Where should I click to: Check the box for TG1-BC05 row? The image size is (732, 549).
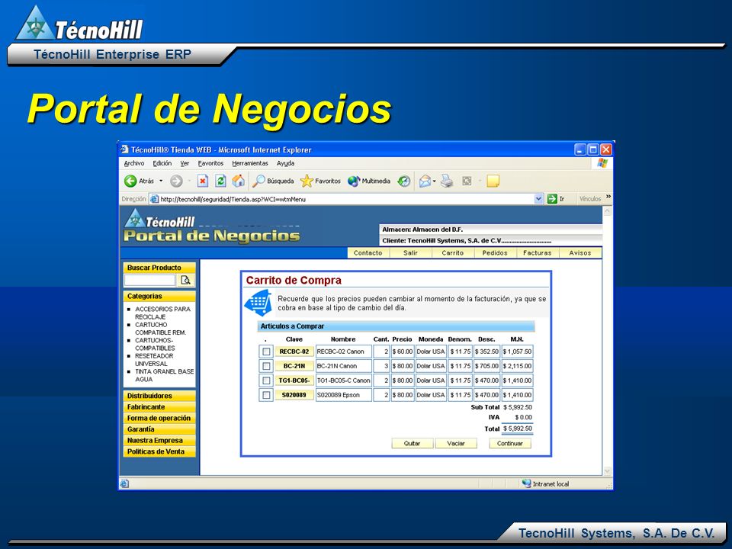pyautogui.click(x=266, y=380)
